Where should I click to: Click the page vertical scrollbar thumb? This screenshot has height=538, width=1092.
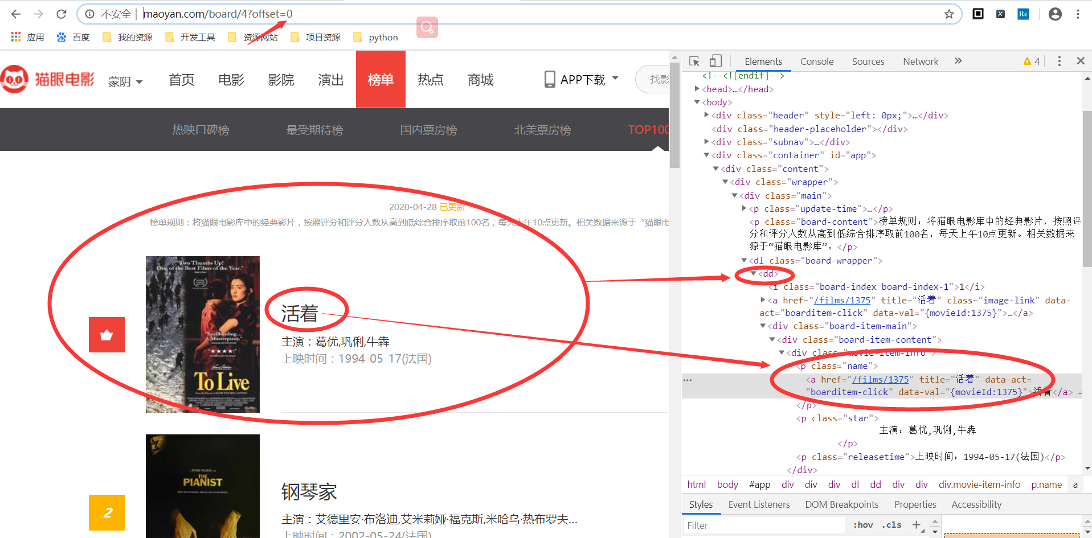(x=674, y=116)
